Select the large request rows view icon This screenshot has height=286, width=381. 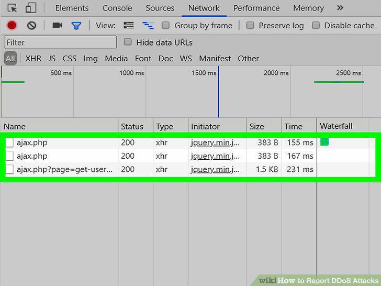tap(129, 25)
